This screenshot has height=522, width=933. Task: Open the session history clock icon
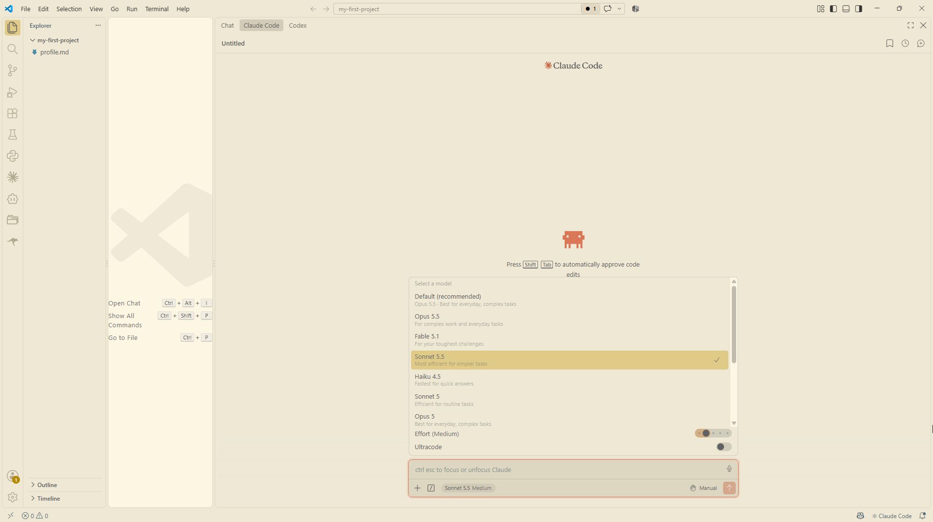905,43
